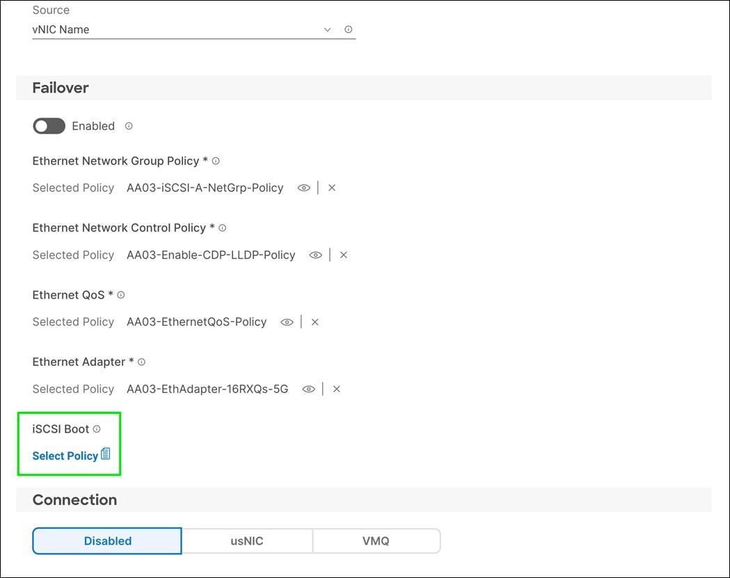Enable the Failover toggle switch
Viewport: 730px width, 578px height.
point(48,126)
